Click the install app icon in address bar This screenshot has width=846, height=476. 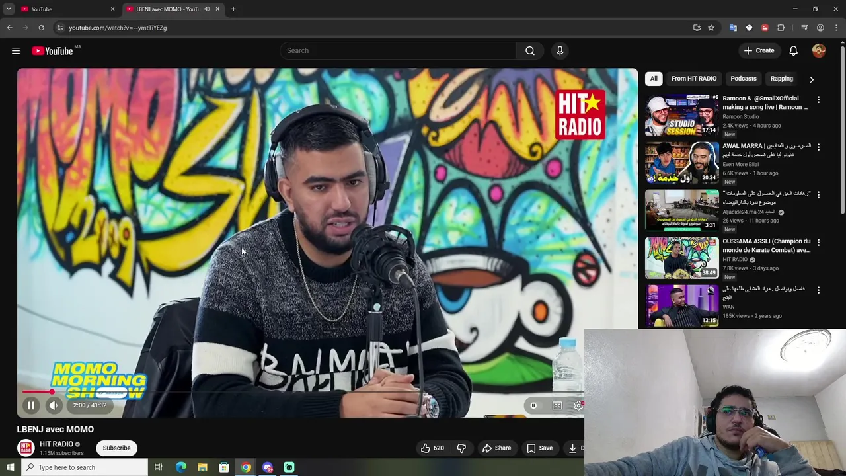pyautogui.click(x=697, y=28)
